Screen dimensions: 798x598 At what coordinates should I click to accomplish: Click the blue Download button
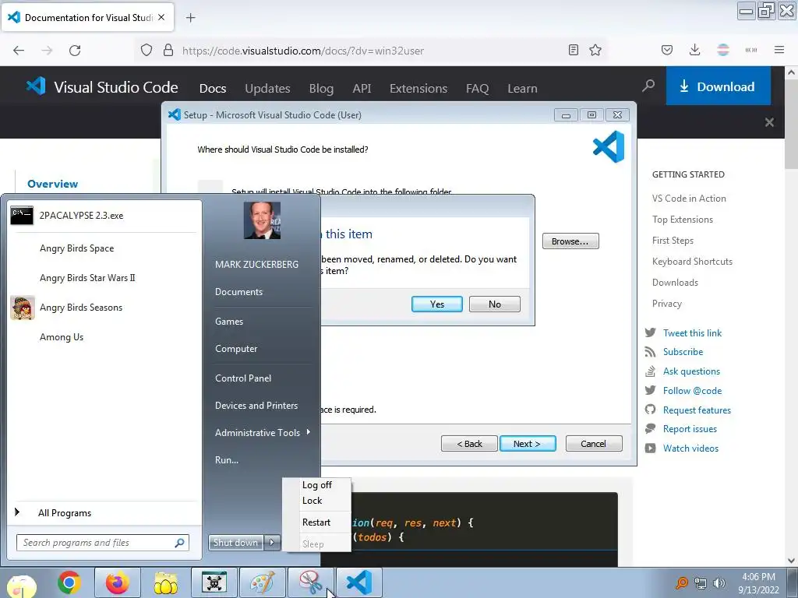718,86
